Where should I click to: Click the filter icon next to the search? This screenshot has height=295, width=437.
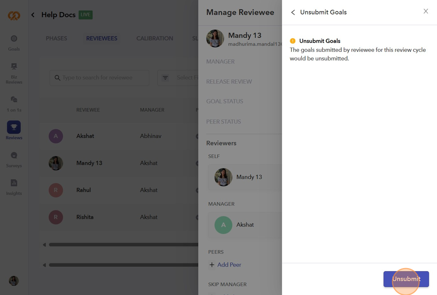[165, 78]
